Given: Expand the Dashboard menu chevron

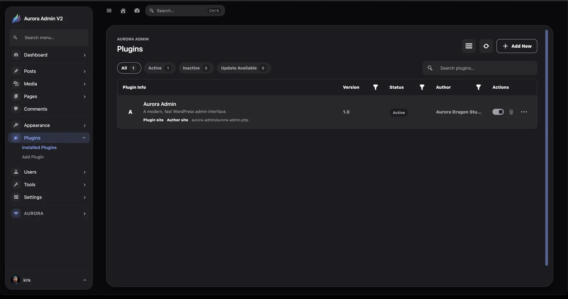Looking at the screenshot, I should coord(84,55).
